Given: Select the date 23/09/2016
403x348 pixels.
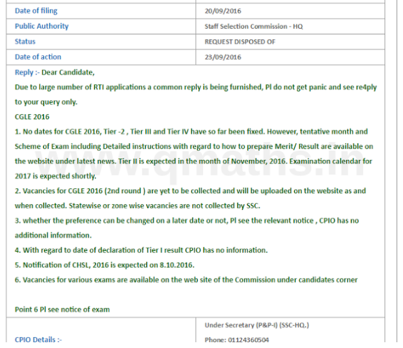Looking at the screenshot, I should pos(223,57).
